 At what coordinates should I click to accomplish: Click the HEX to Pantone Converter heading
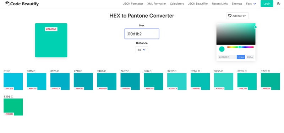coord(142,16)
